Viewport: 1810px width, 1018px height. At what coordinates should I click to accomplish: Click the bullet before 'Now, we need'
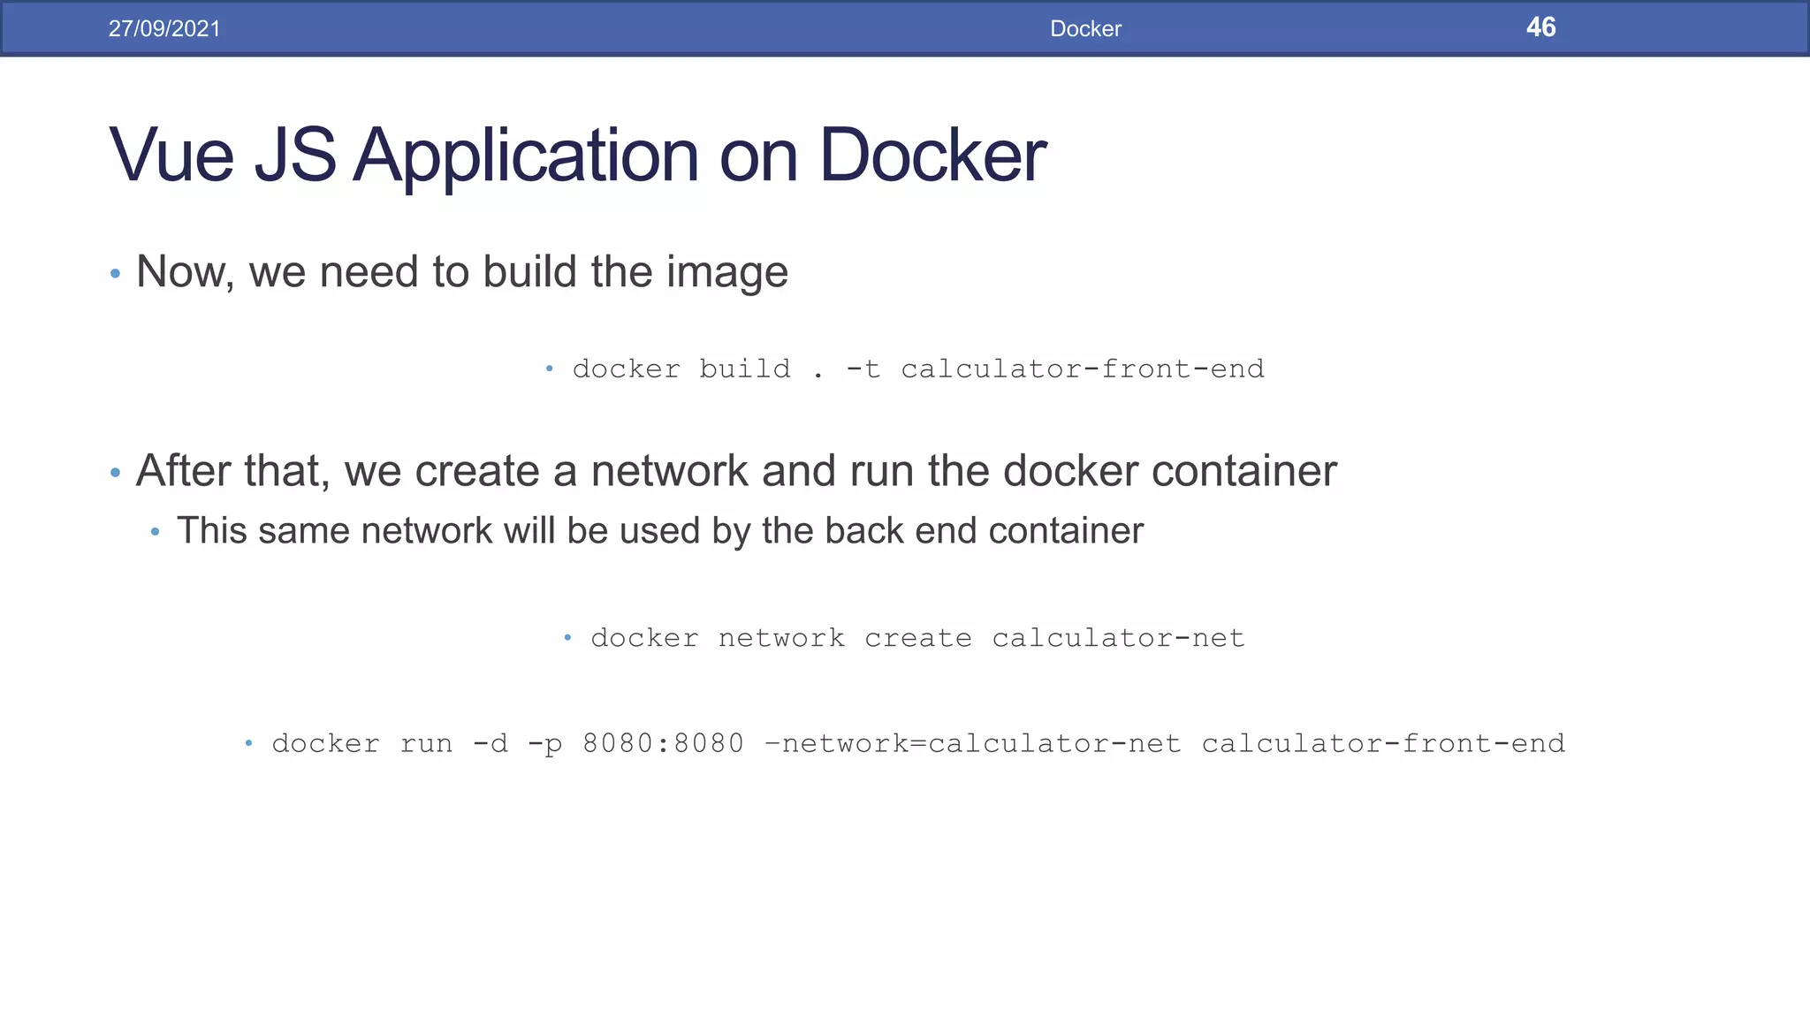[115, 274]
